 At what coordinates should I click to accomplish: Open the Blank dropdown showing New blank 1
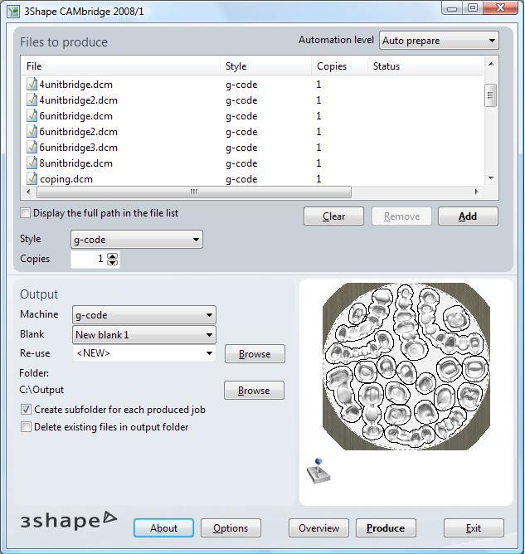point(143,335)
